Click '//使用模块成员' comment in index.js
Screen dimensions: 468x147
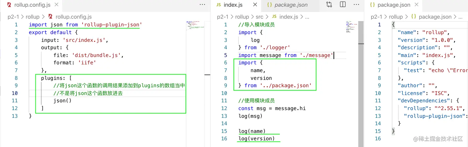tap(256, 101)
